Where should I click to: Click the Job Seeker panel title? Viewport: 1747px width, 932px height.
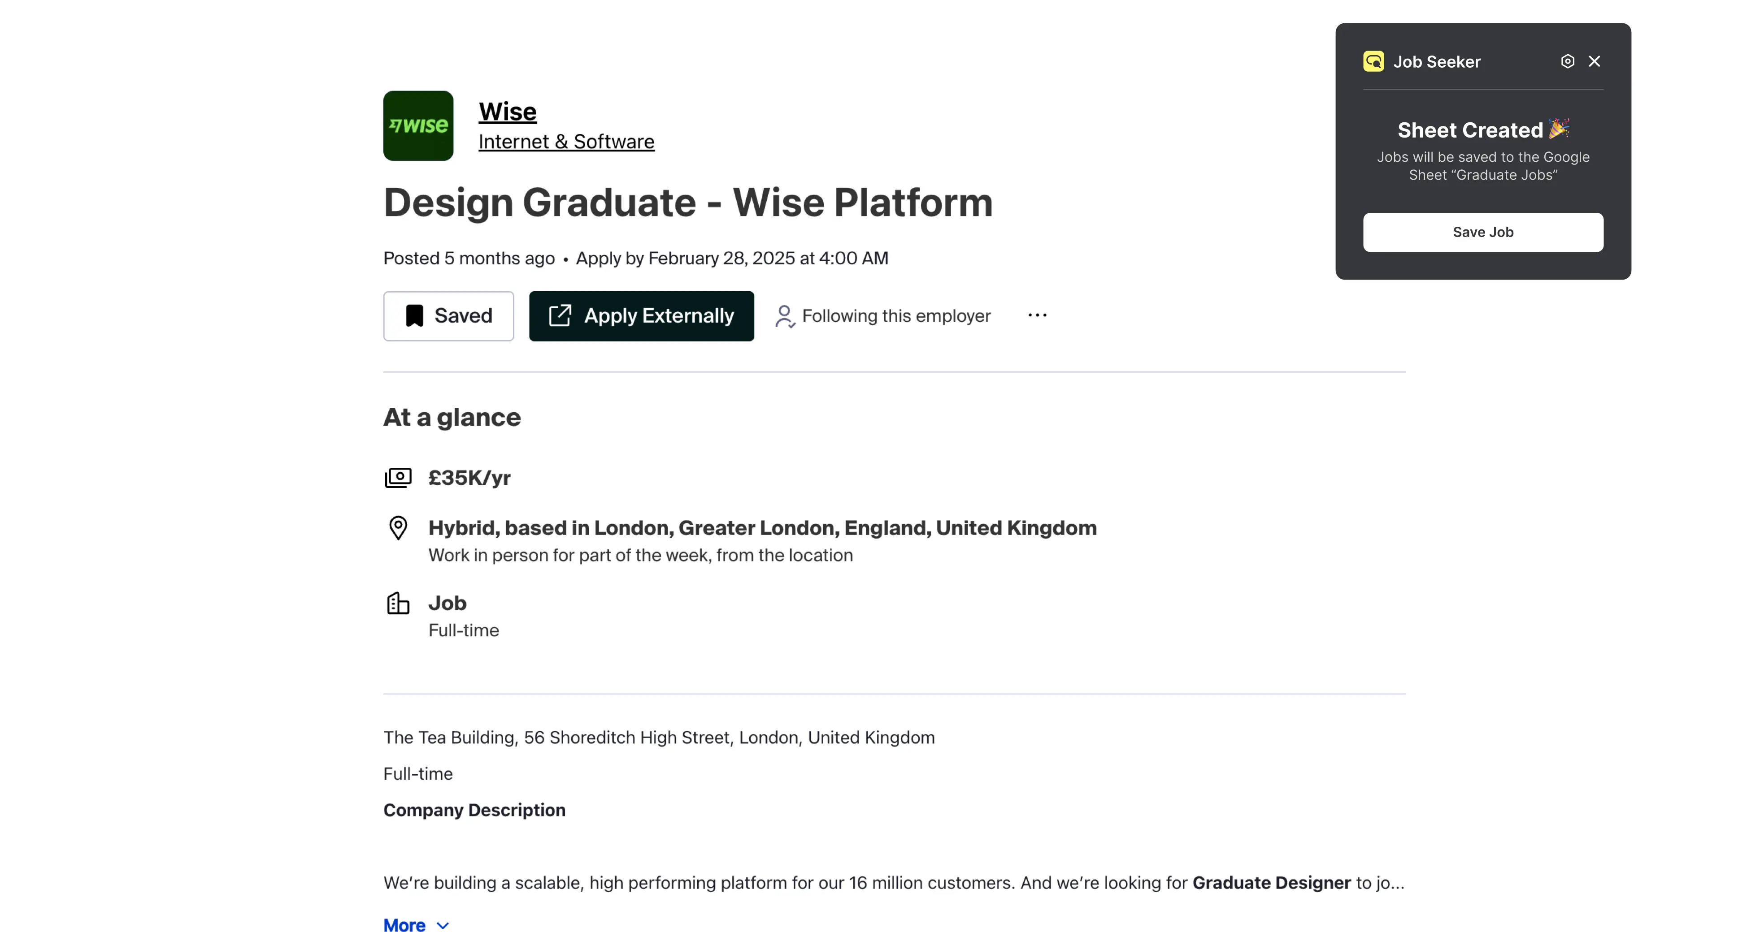click(x=1436, y=62)
